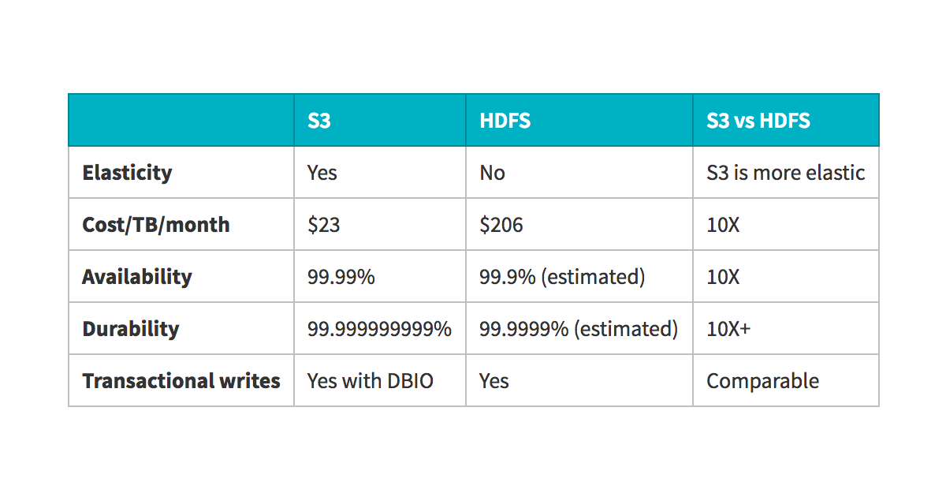This screenshot has width=946, height=497.
Task: Click the Cost/TB/month row label
Action: click(x=156, y=225)
